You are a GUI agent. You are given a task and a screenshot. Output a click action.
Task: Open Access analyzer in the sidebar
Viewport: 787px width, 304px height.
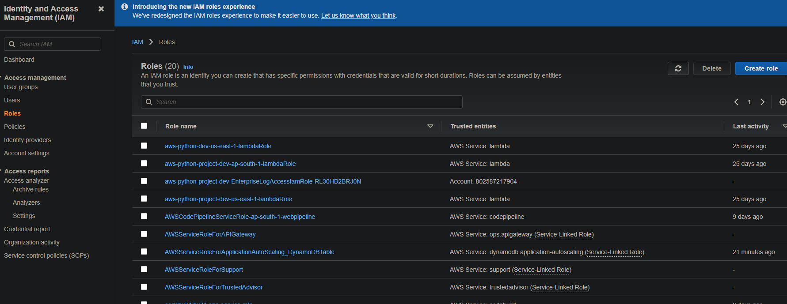tap(27, 180)
